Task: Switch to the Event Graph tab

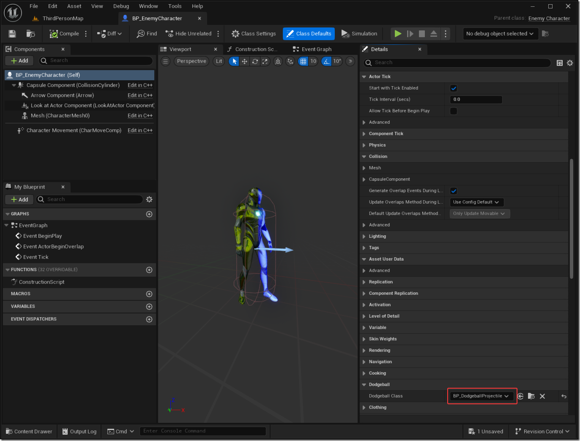Action: coord(316,49)
